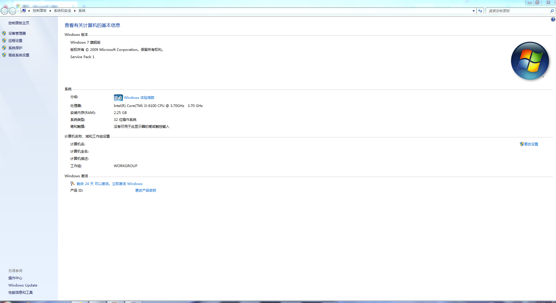Expand arrow after 系统和安全 breadcrumb
Viewport: 556px width, 303px height.
click(75, 11)
